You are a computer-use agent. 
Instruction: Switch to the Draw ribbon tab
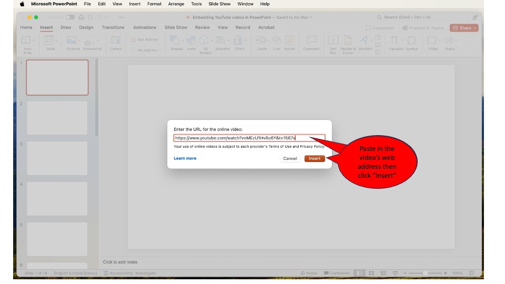click(66, 27)
